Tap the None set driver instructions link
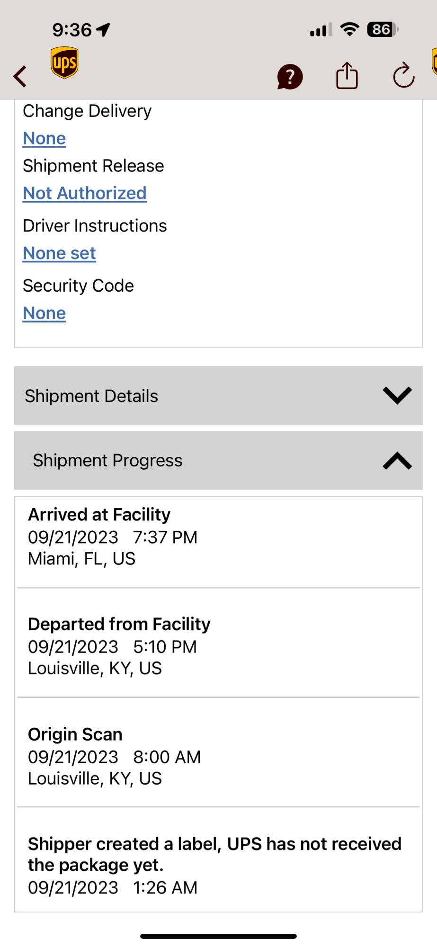The width and height of the screenshot is (437, 947). coord(60,254)
